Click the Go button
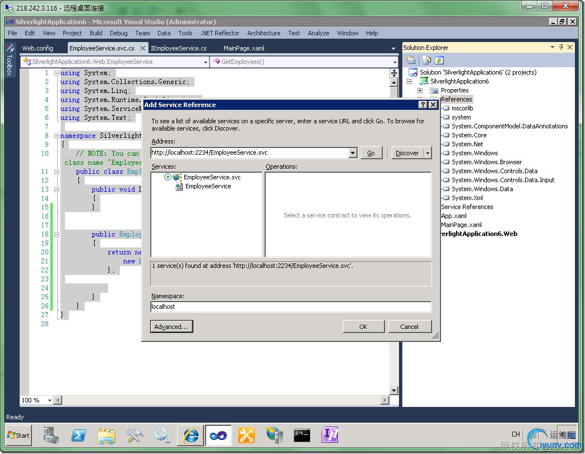The image size is (585, 454). pyautogui.click(x=371, y=153)
